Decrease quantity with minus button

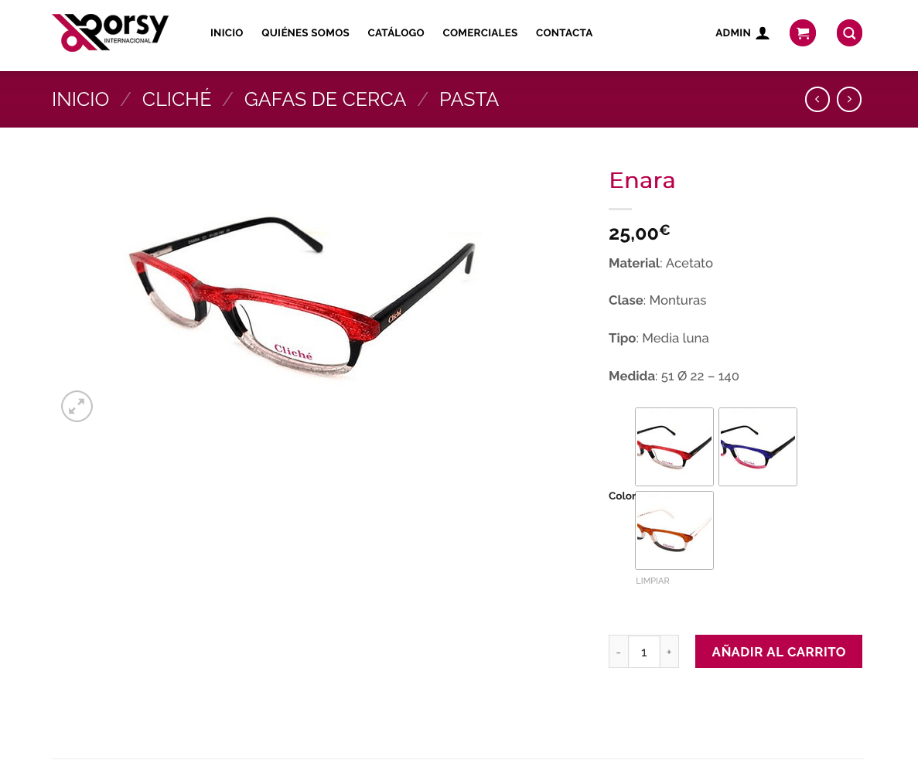point(618,651)
